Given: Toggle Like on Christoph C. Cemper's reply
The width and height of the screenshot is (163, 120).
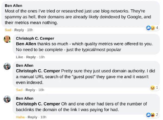Looking at the screenshot, I should [20, 57].
